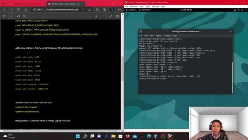
Task: Open the GNOME clock Sep 19 calendar
Action: [186, 10]
